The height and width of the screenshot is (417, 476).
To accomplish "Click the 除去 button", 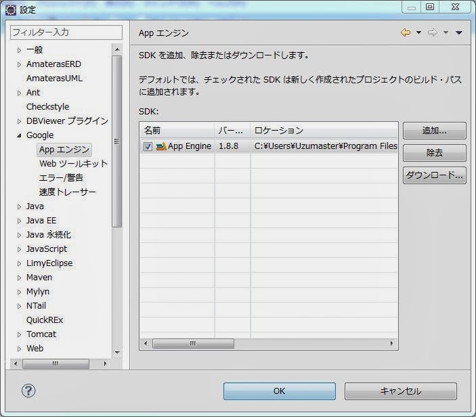I will pyautogui.click(x=435, y=153).
